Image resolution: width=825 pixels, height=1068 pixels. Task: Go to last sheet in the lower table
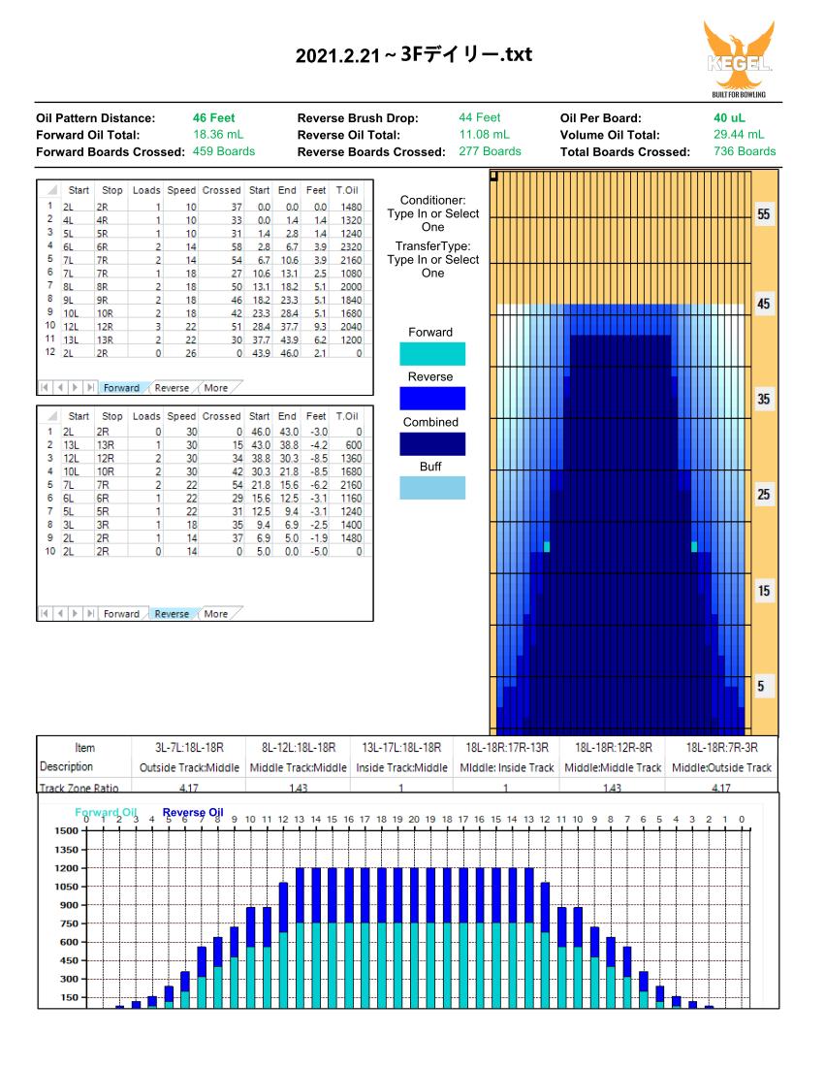[x=90, y=614]
